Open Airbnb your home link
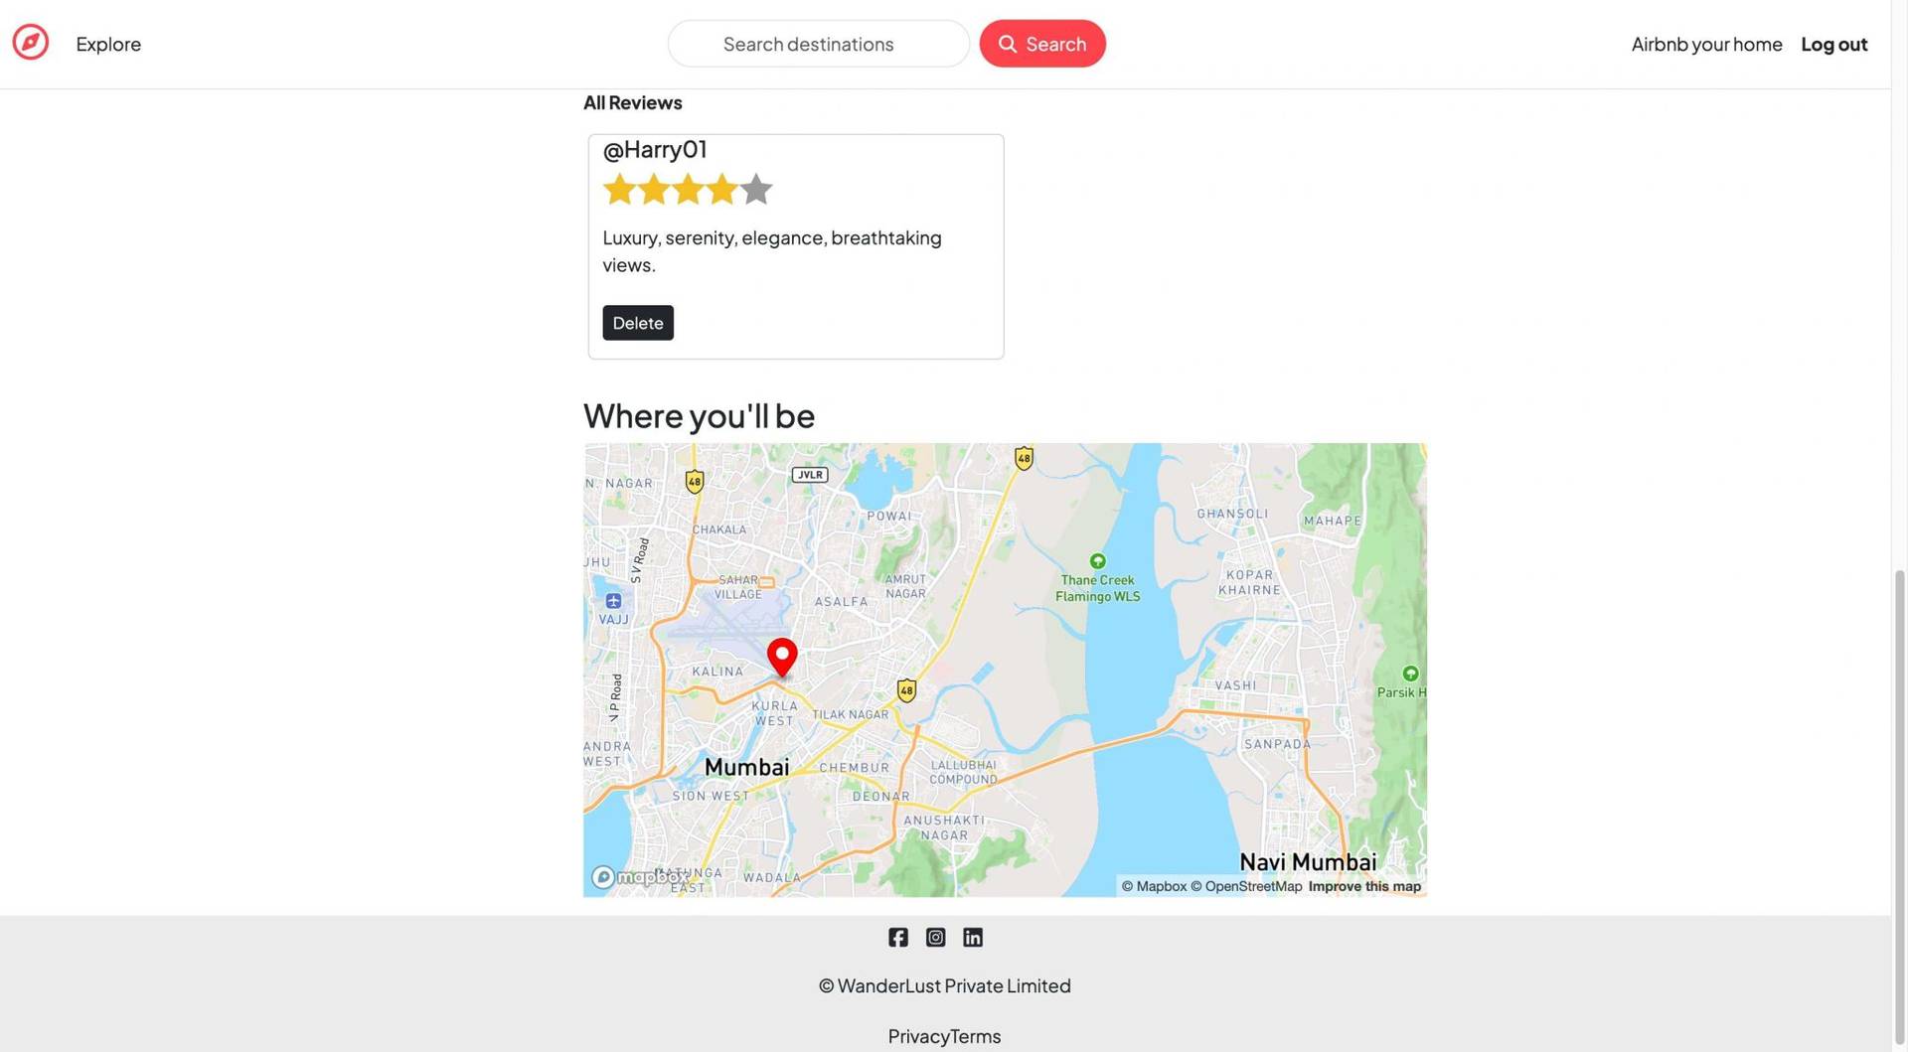1908x1052 pixels. [x=1706, y=44]
